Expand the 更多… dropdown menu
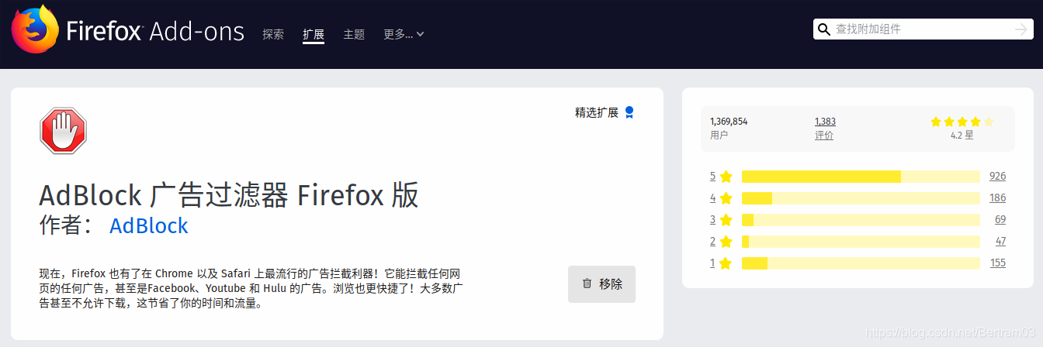This screenshot has width=1043, height=347. (x=404, y=34)
